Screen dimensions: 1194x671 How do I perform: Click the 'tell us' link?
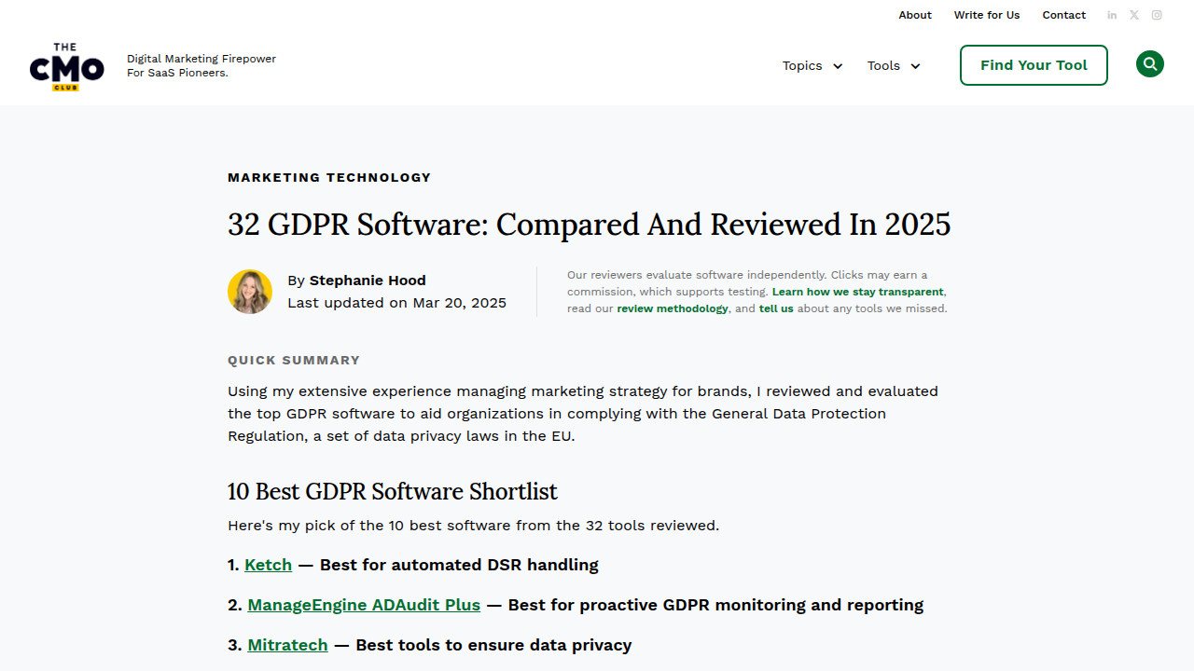776,308
